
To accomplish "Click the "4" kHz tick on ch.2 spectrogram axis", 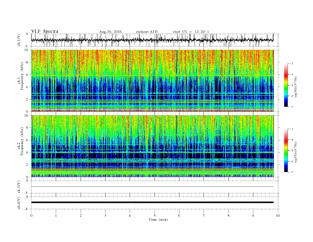I will click(x=27, y=152).
